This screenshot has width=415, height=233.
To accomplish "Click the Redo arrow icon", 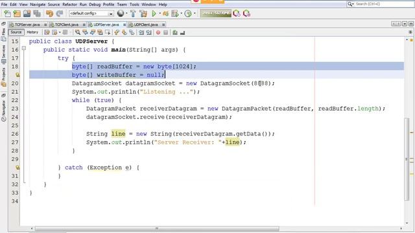I will [60, 14].
